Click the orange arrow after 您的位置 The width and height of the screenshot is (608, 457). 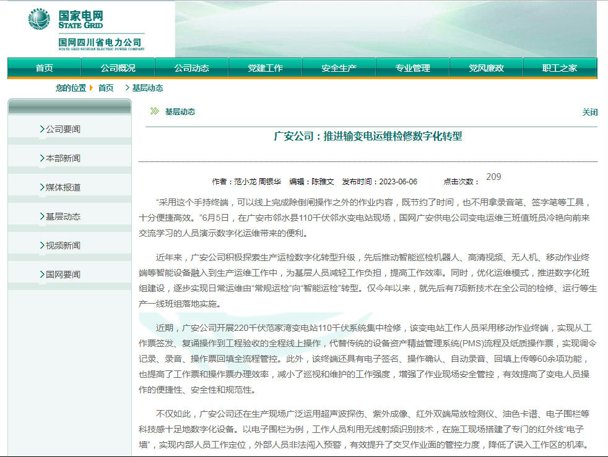[91, 88]
